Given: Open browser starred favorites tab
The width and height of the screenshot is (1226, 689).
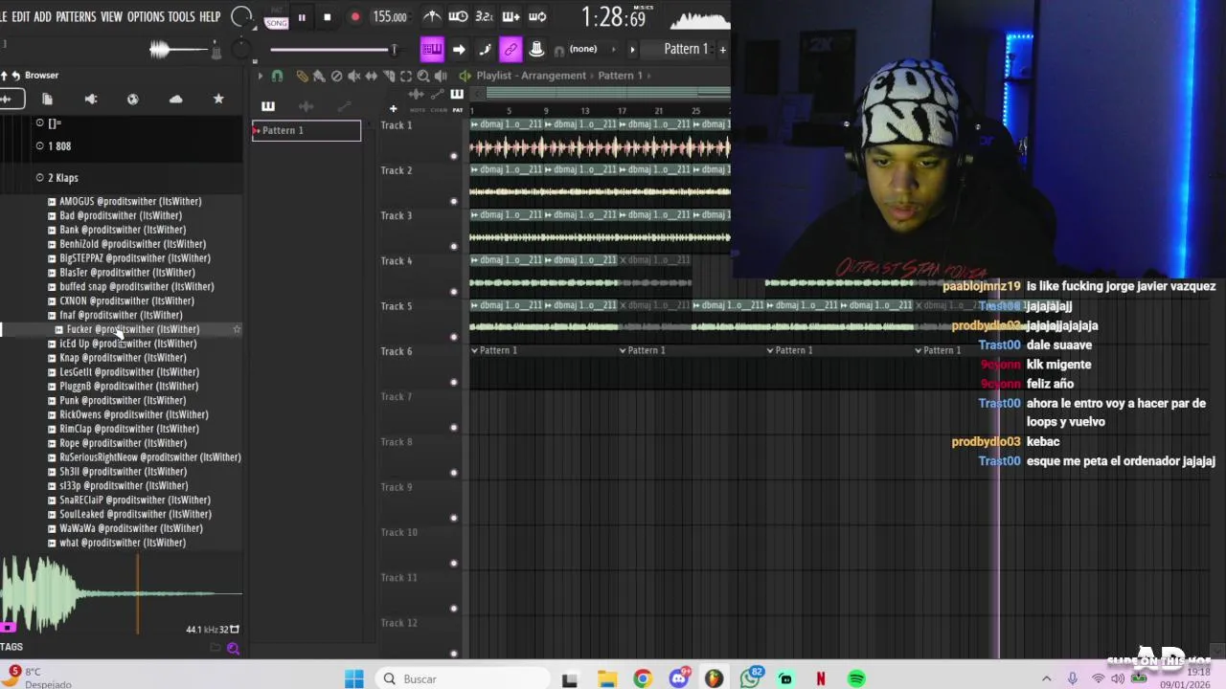Looking at the screenshot, I should (x=218, y=99).
